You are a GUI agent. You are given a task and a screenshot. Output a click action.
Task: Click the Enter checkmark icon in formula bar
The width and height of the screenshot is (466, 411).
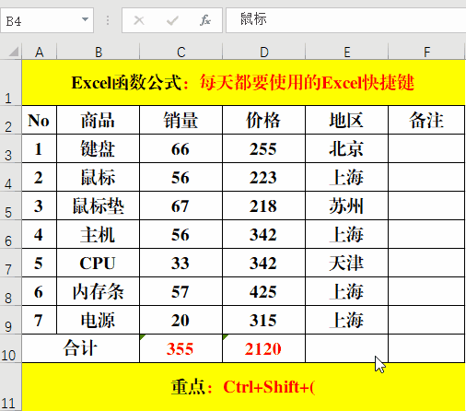click(x=172, y=20)
